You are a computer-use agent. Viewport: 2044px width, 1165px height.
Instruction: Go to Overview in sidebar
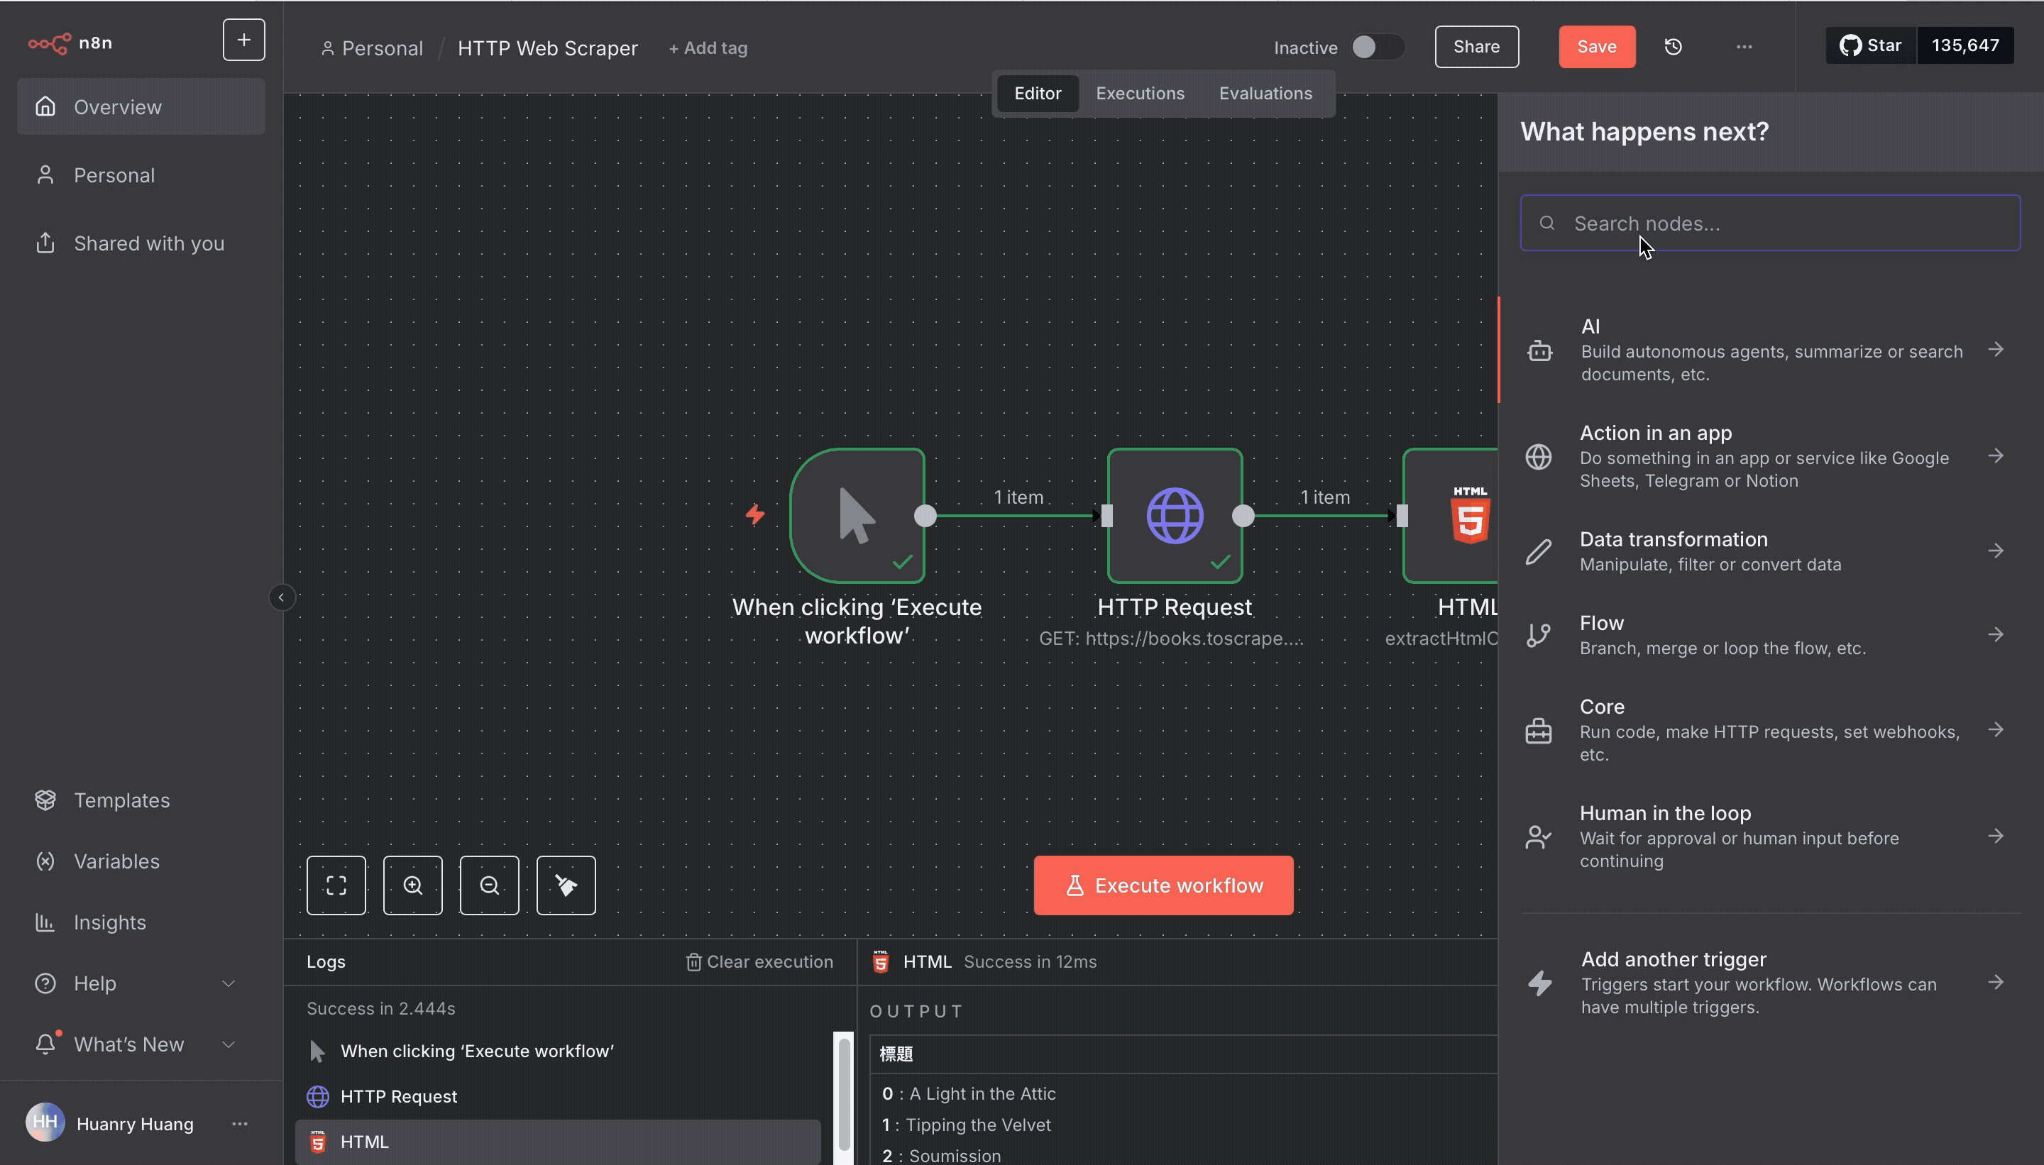tap(141, 106)
